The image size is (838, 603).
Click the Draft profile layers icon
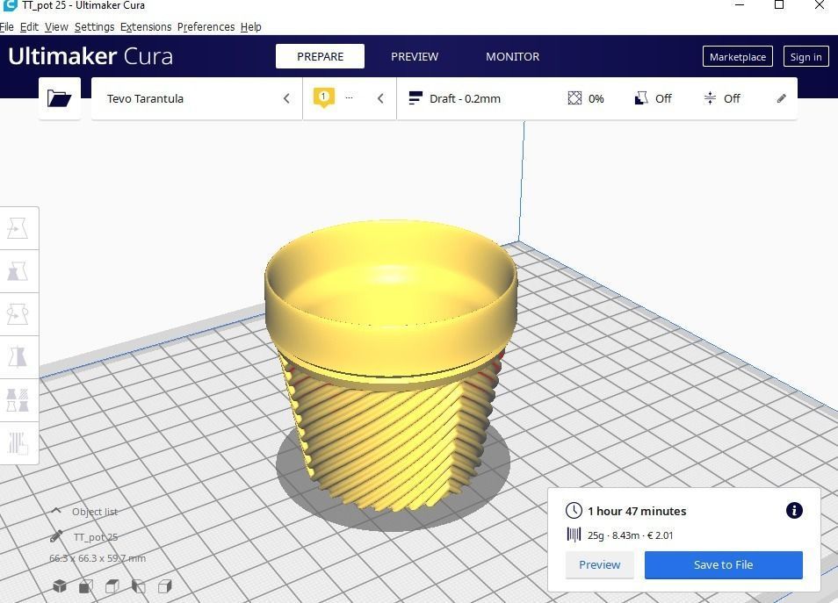coord(415,98)
